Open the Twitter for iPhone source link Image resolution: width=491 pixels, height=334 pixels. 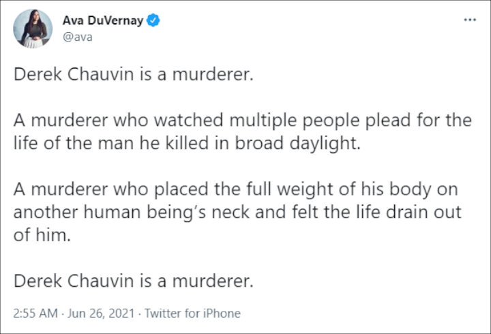pos(192,313)
